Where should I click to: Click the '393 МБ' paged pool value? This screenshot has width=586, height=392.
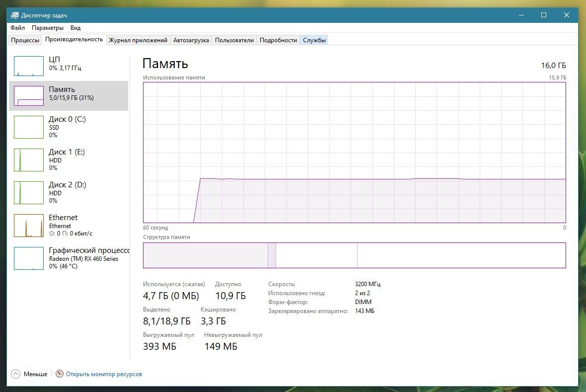pos(159,346)
